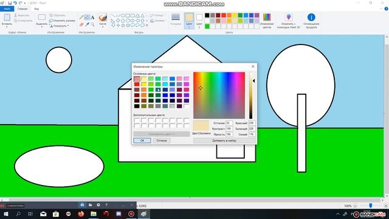Open the File (Файл) menu
Viewport: 389px width, 219px height.
pyautogui.click(x=7, y=9)
